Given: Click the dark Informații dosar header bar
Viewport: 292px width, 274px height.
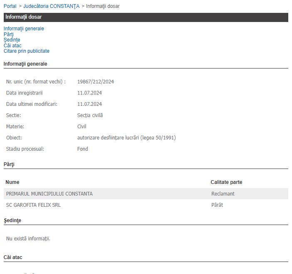Looking at the screenshot, I should point(146,17).
